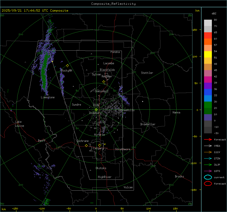227x212 pixels.
Task: Click the cyan current ellipse icon
Action: [x=208, y=177]
